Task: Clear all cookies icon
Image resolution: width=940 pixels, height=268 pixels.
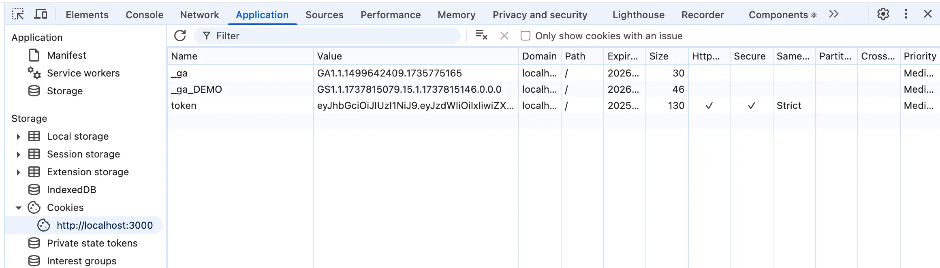Action: coord(481,36)
